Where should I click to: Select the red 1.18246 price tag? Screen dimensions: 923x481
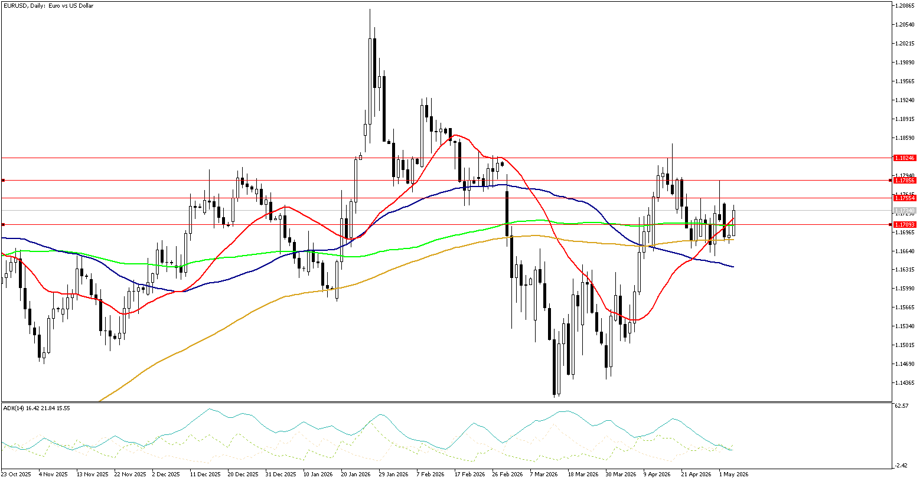tap(905, 158)
